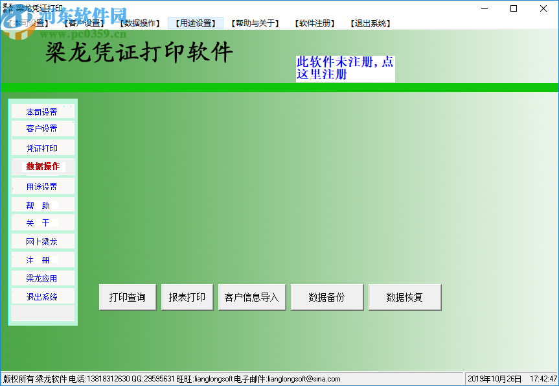This screenshot has width=559, height=386.
Task: Click the 客户信息导入 button
Action: 252,296
